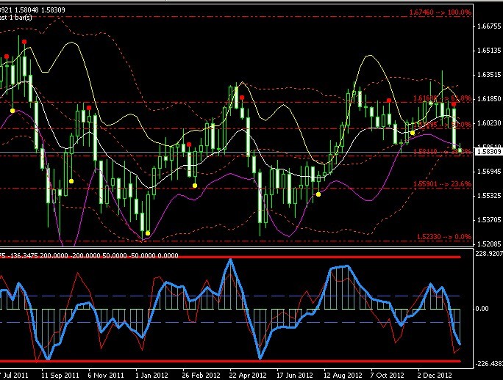Click price scale value 1.53705
The width and height of the screenshot is (503, 380).
click(489, 220)
